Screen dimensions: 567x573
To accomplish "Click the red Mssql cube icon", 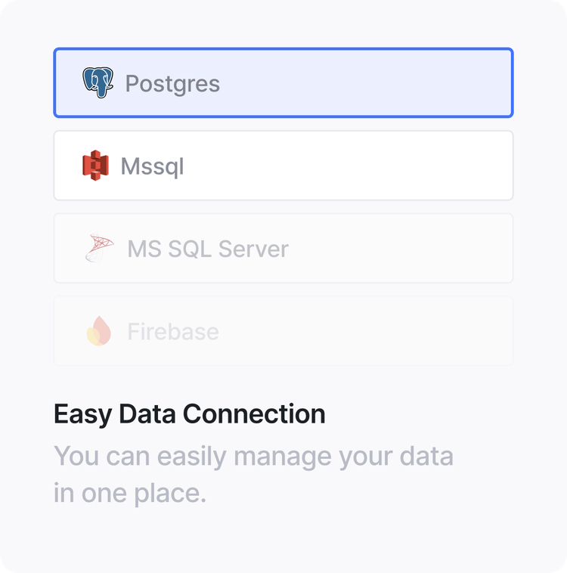I will tap(95, 166).
